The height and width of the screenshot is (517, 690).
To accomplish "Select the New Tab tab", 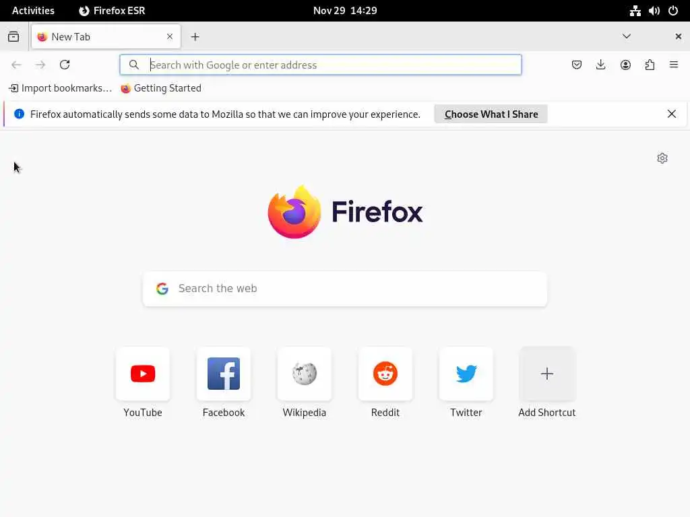I will click(x=106, y=36).
